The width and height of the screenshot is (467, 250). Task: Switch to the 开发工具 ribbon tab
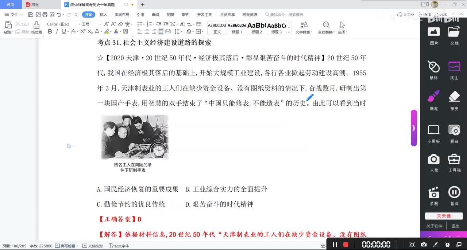pos(204,15)
